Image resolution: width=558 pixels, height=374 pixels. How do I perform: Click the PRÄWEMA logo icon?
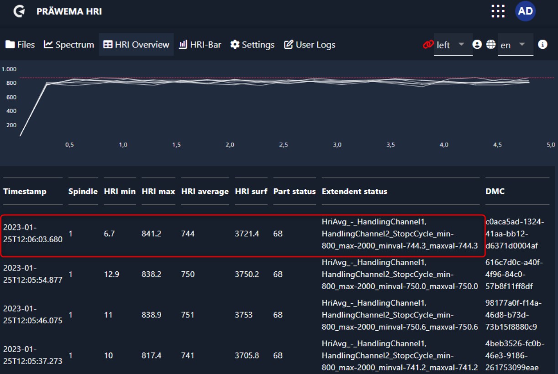coord(19,11)
